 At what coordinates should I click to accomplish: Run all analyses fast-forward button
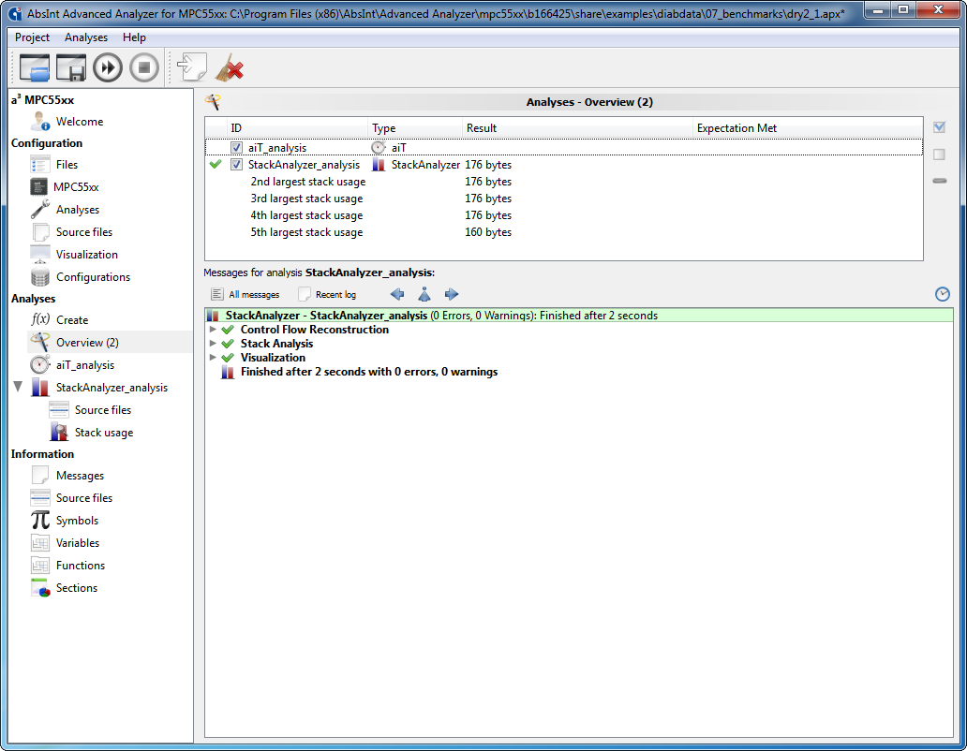coord(108,67)
